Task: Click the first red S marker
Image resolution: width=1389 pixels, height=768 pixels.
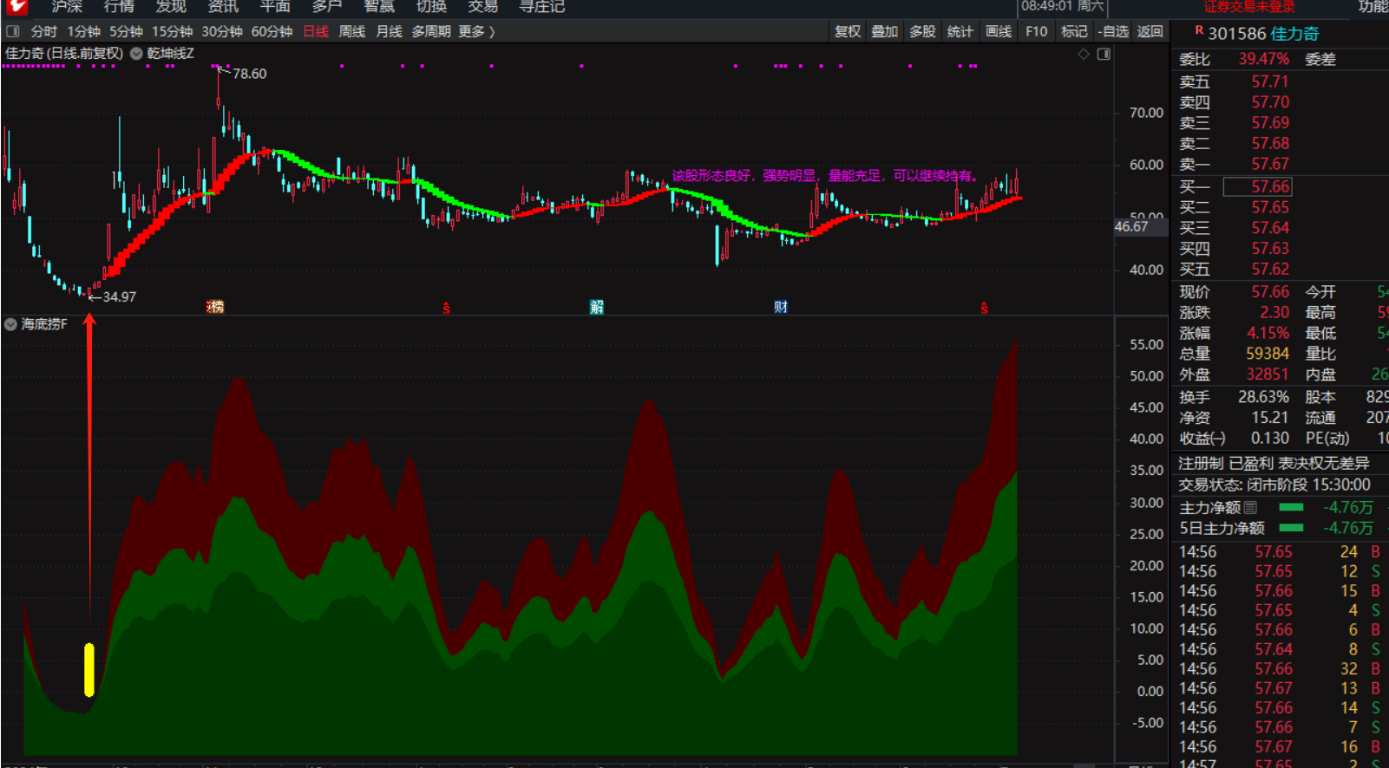Action: [x=446, y=308]
